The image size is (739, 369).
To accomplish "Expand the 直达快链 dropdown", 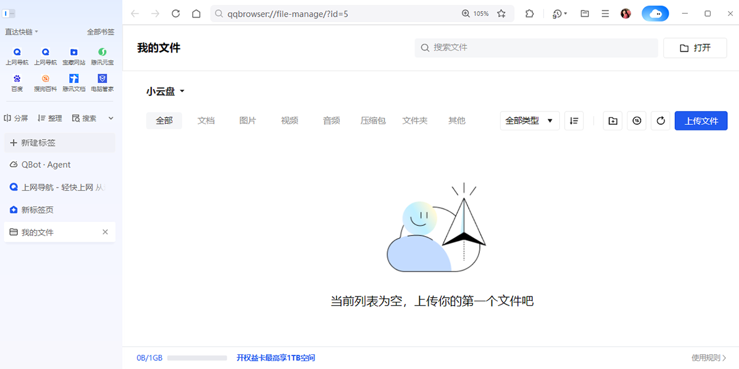I will click(x=22, y=32).
